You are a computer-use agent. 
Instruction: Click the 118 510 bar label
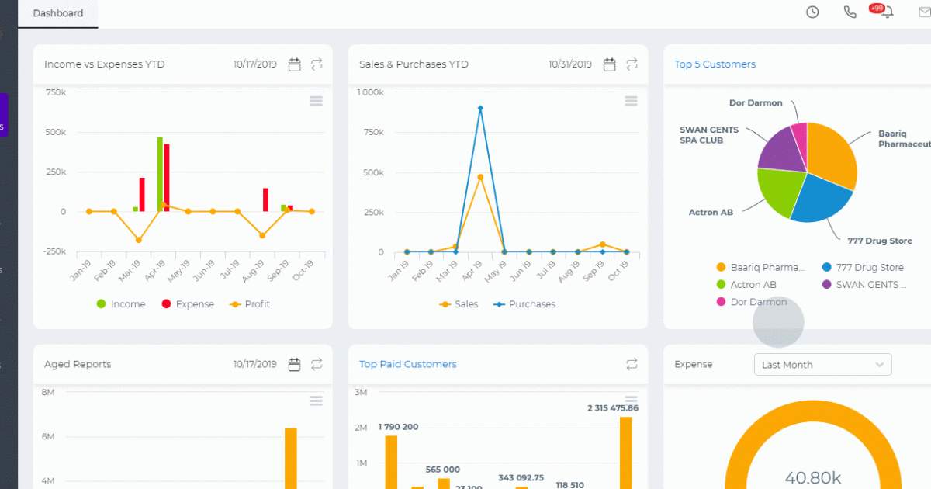point(570,485)
